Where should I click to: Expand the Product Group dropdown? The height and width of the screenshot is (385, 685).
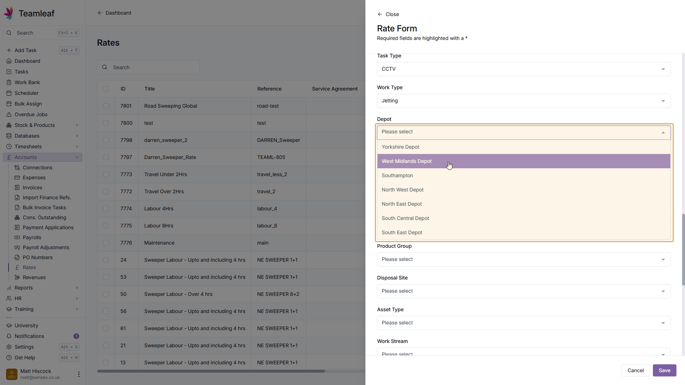[523, 260]
